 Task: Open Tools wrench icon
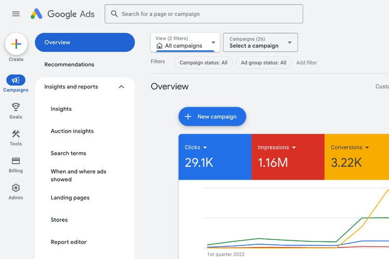pos(16,134)
